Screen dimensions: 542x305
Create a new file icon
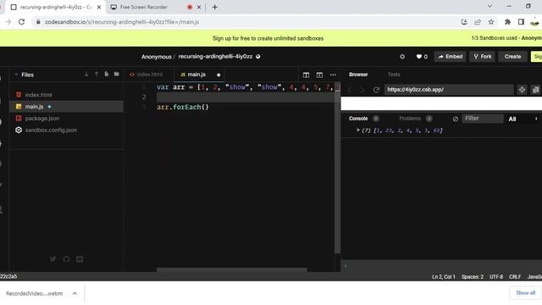(107, 74)
